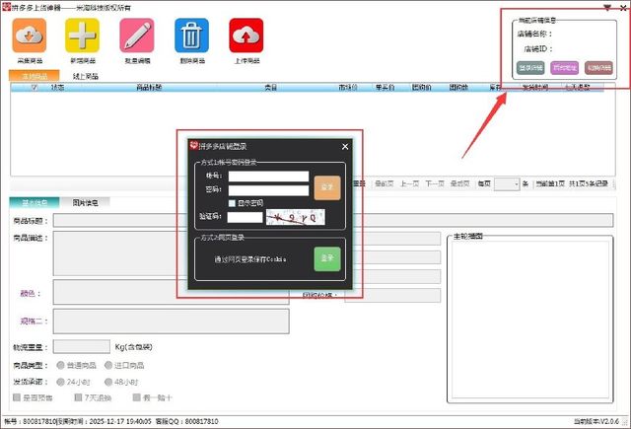
Task: Click the blue 删除商品 trash icon
Action: (190, 36)
